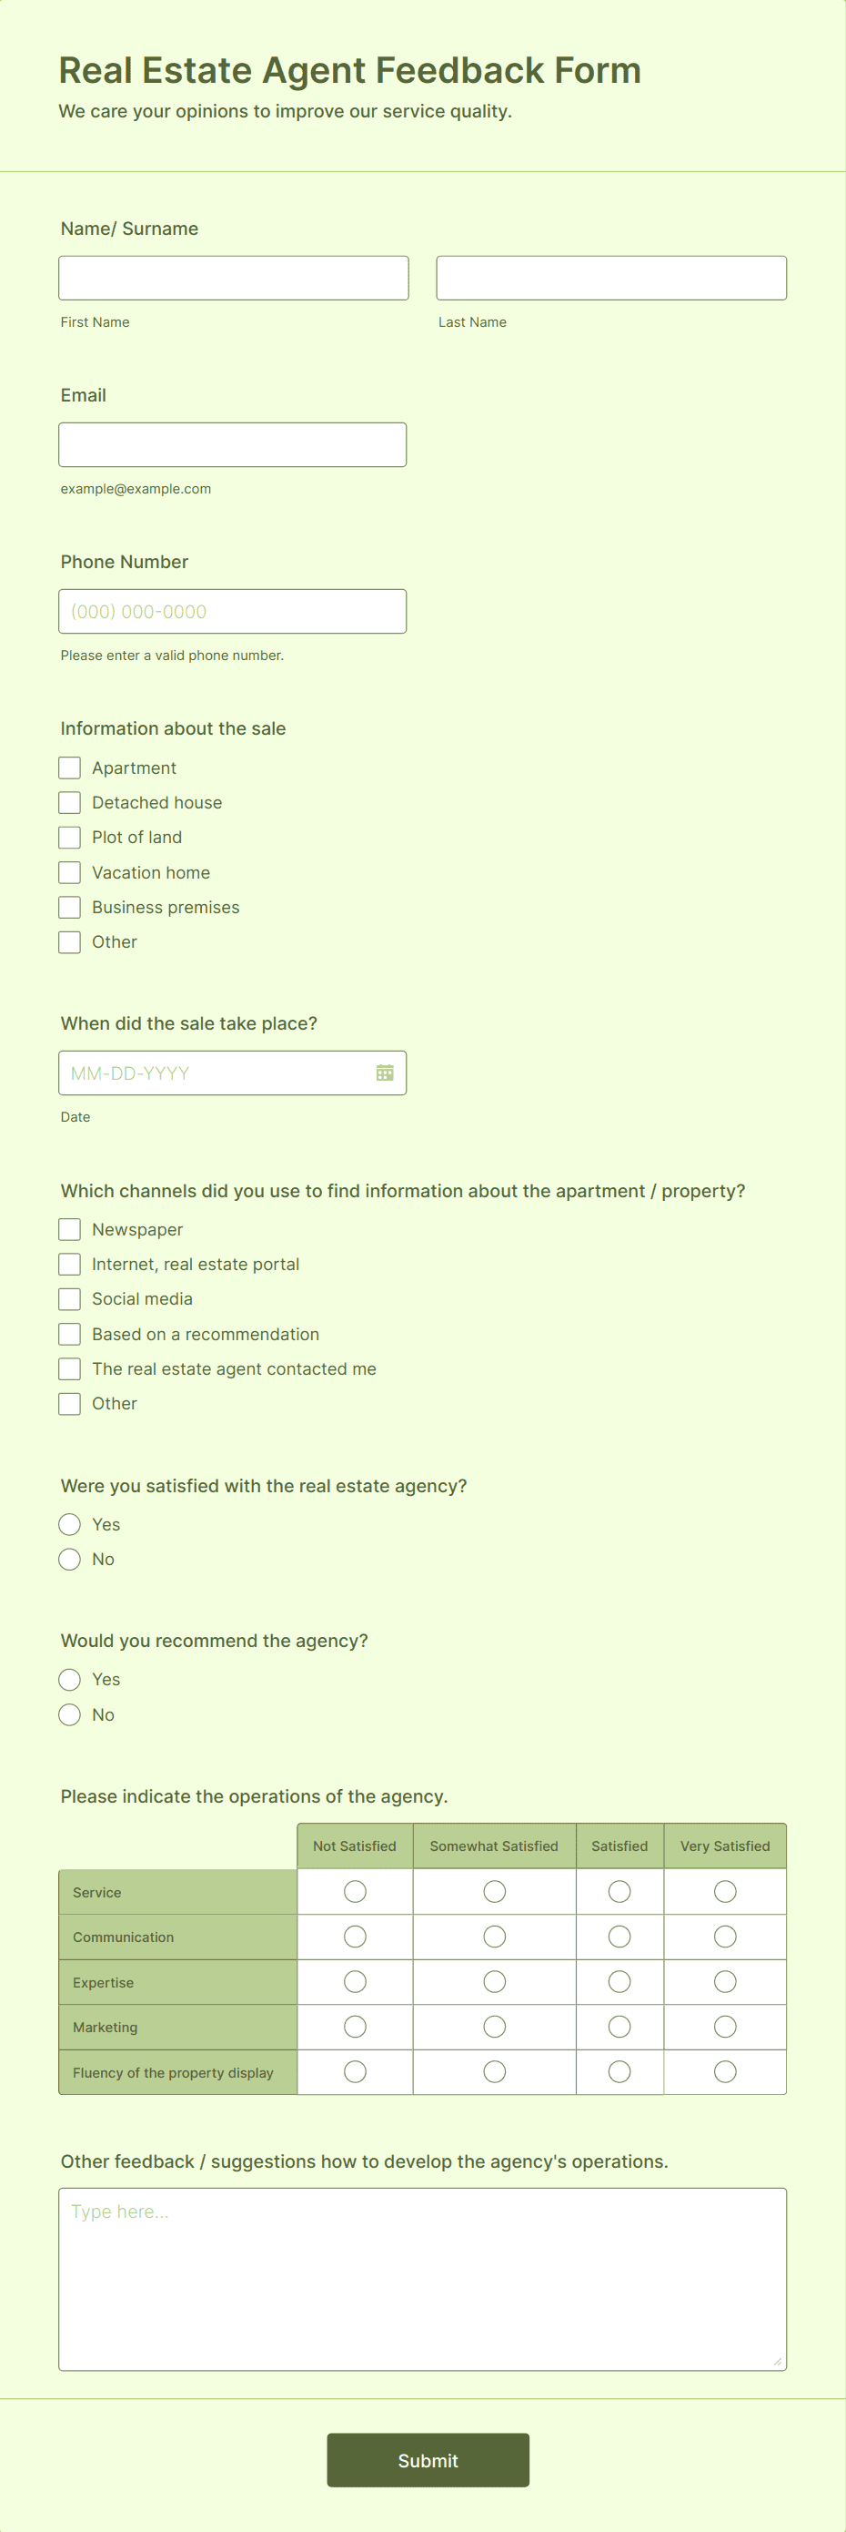
Task: Click the Email input field
Action: click(233, 444)
